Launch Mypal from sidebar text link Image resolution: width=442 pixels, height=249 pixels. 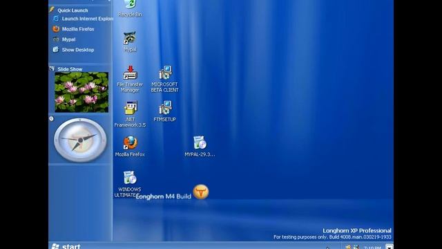click(x=68, y=39)
